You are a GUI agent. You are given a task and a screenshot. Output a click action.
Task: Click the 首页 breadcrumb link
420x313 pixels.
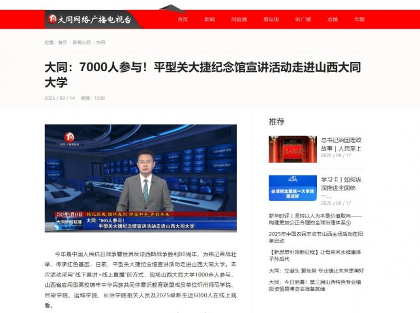62,42
